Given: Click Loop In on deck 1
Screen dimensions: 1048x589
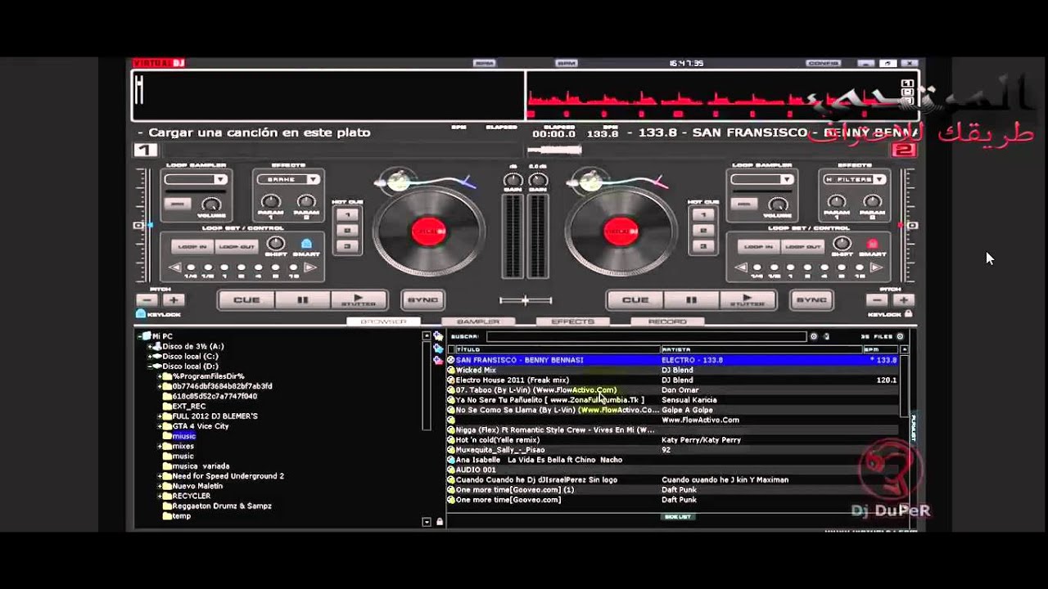Looking at the screenshot, I should (x=193, y=246).
